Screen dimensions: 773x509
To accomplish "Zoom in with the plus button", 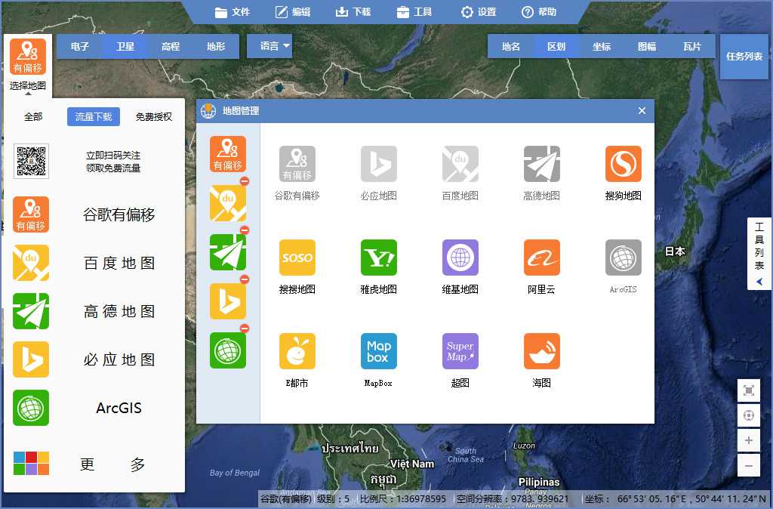I will [x=748, y=440].
